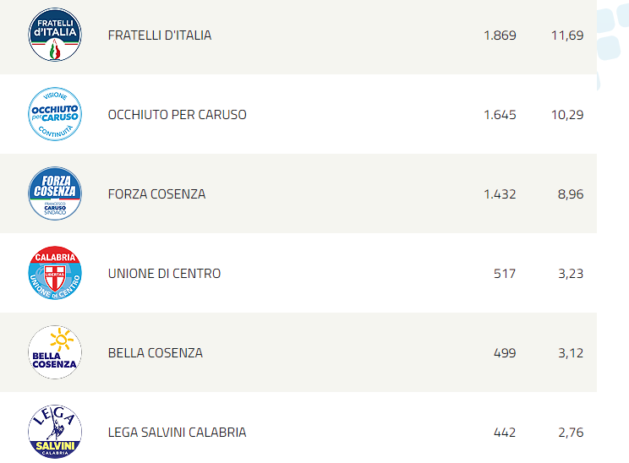The width and height of the screenshot is (629, 463).
Task: Select the BELLA COSENZA list name
Action: (x=156, y=353)
